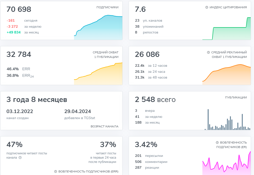Click the '22.4k за 12 часов' row

tap(151, 66)
